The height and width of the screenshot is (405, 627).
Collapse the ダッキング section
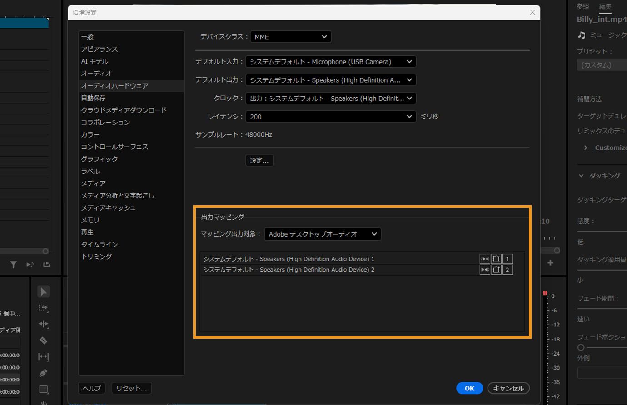pos(581,176)
